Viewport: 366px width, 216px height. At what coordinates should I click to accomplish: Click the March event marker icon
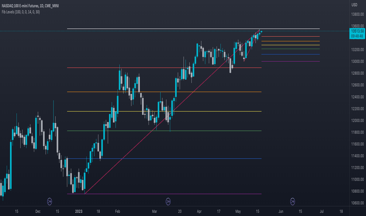click(168, 201)
